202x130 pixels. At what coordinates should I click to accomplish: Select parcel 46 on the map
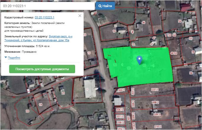(143, 23)
